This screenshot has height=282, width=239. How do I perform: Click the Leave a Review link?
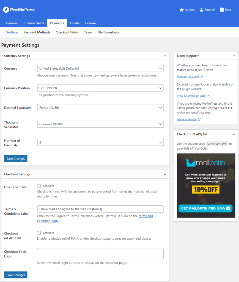click(187, 120)
